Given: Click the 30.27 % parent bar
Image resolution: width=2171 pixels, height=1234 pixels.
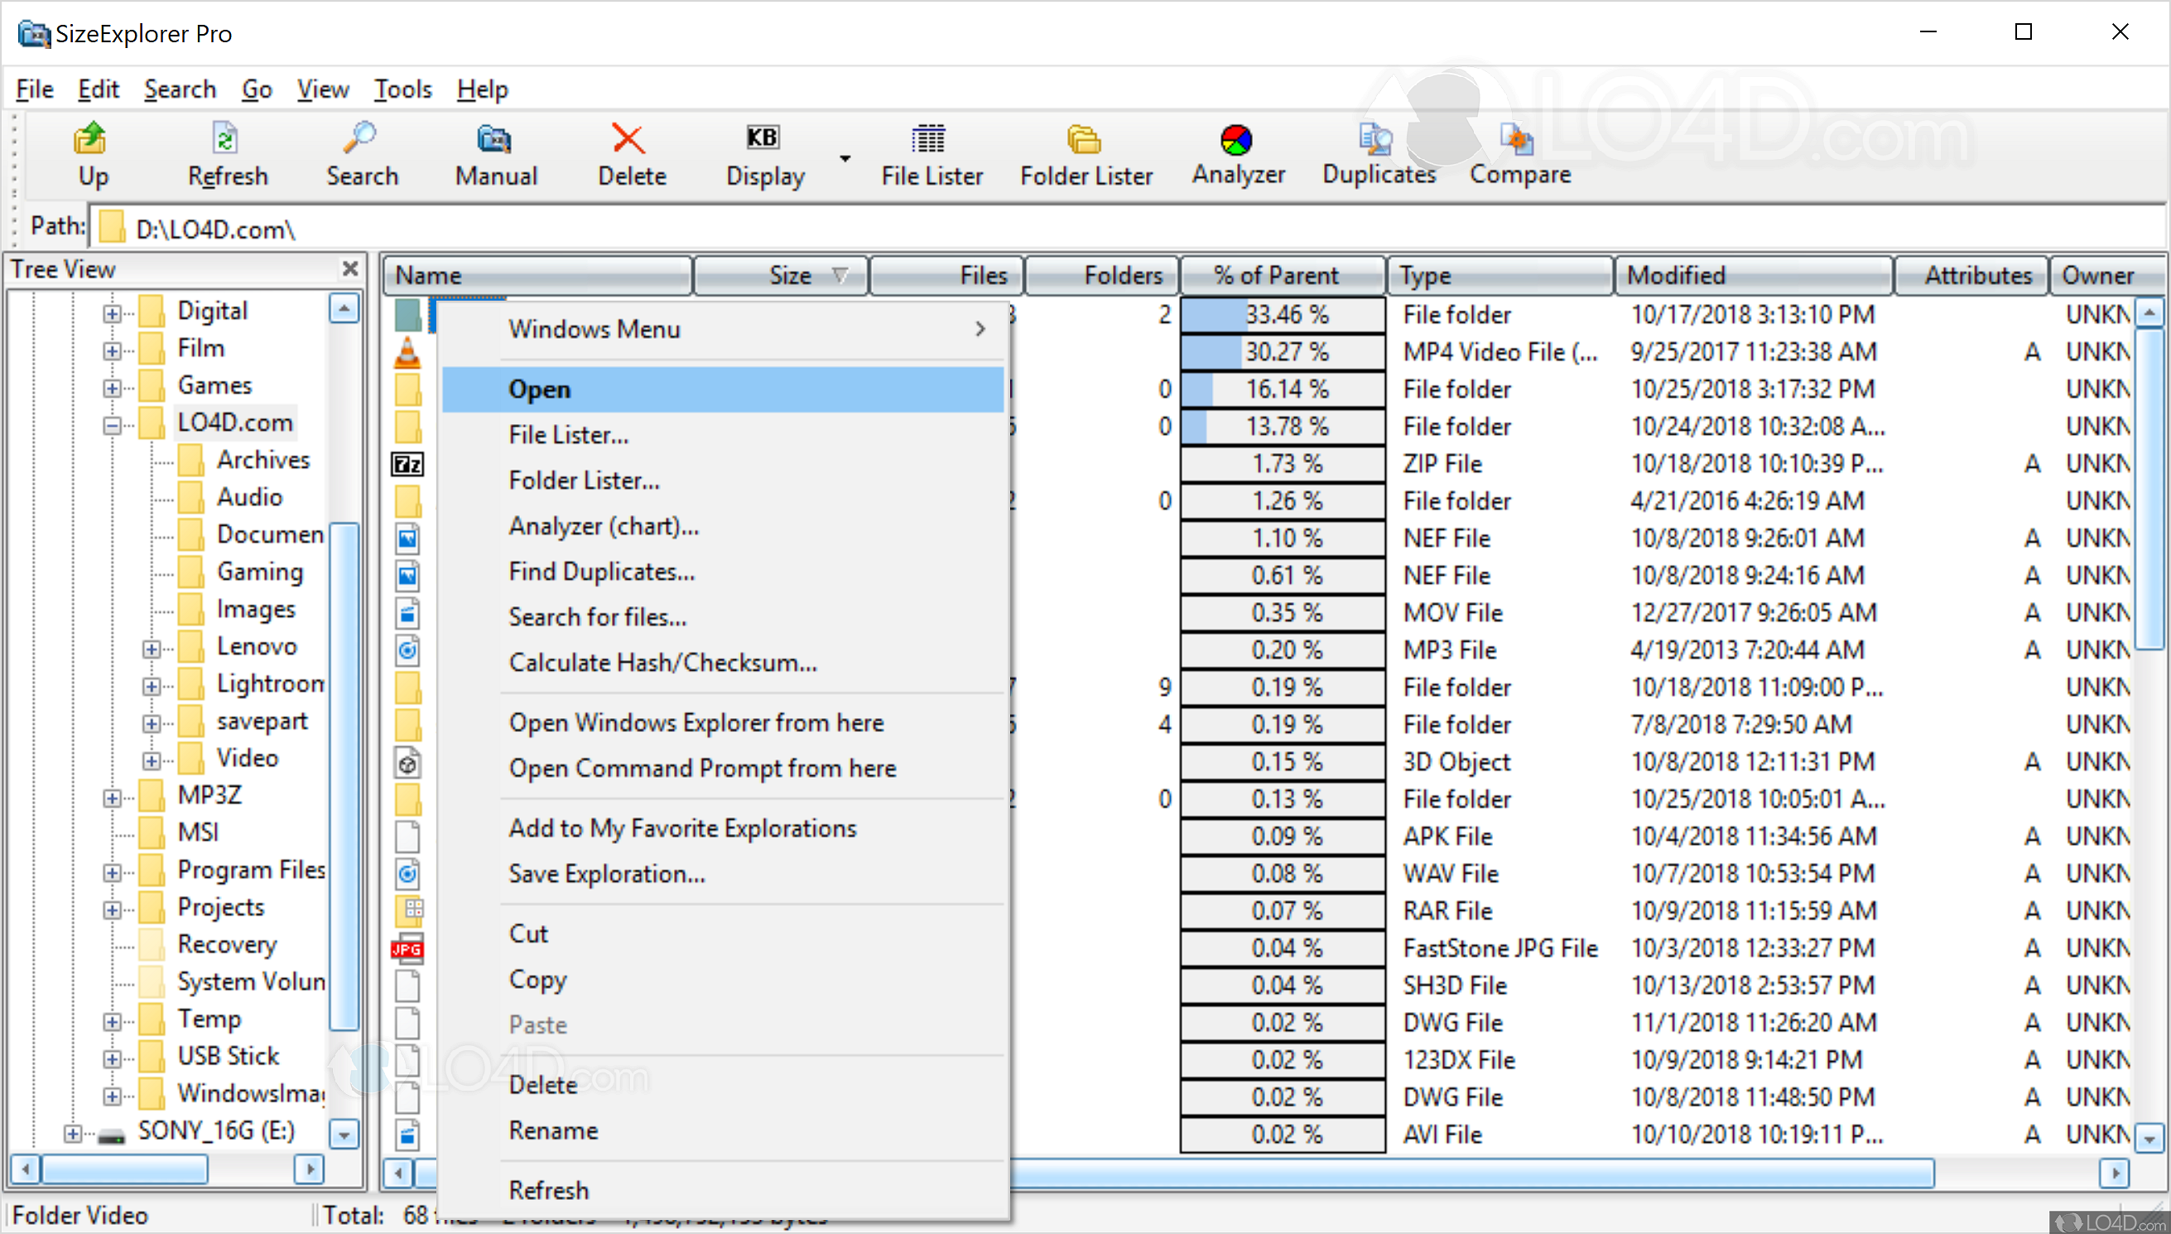Looking at the screenshot, I should pyautogui.click(x=1283, y=352).
